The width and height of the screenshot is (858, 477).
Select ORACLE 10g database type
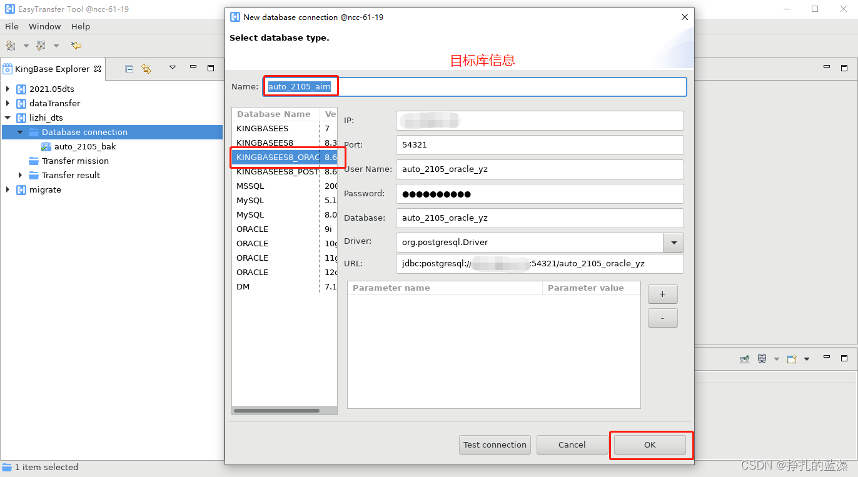[x=285, y=243]
